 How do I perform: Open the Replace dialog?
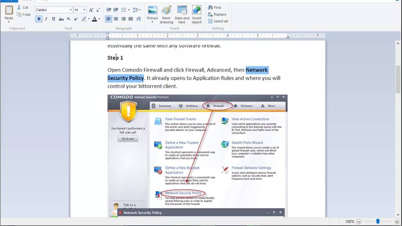pyautogui.click(x=217, y=14)
